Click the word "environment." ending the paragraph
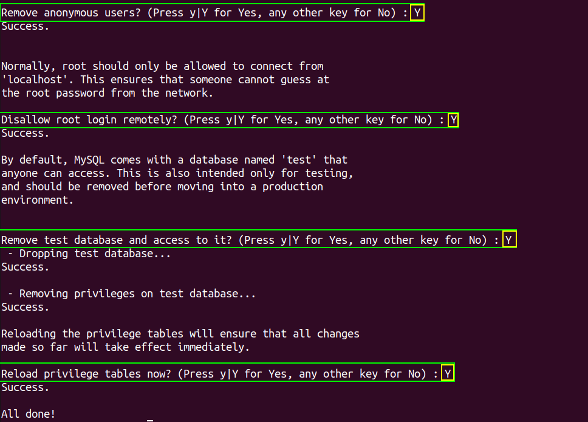 point(38,200)
